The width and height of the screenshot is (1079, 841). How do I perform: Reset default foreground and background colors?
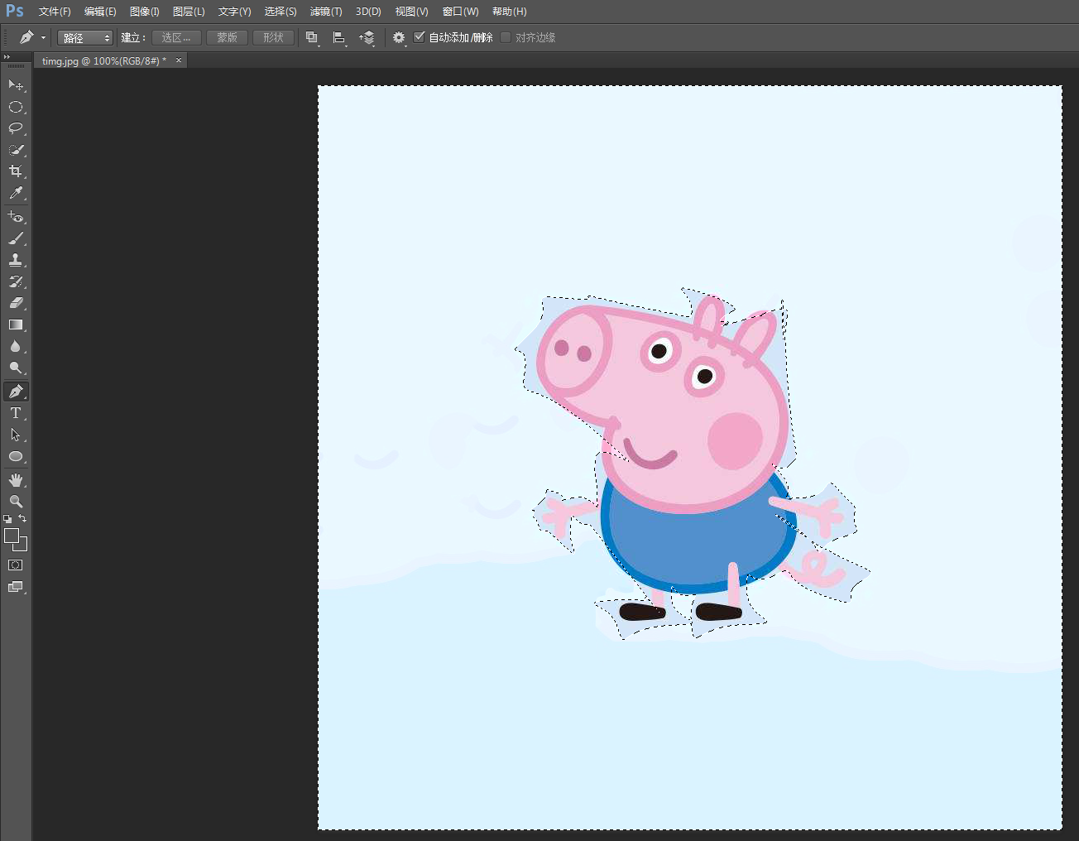7,519
